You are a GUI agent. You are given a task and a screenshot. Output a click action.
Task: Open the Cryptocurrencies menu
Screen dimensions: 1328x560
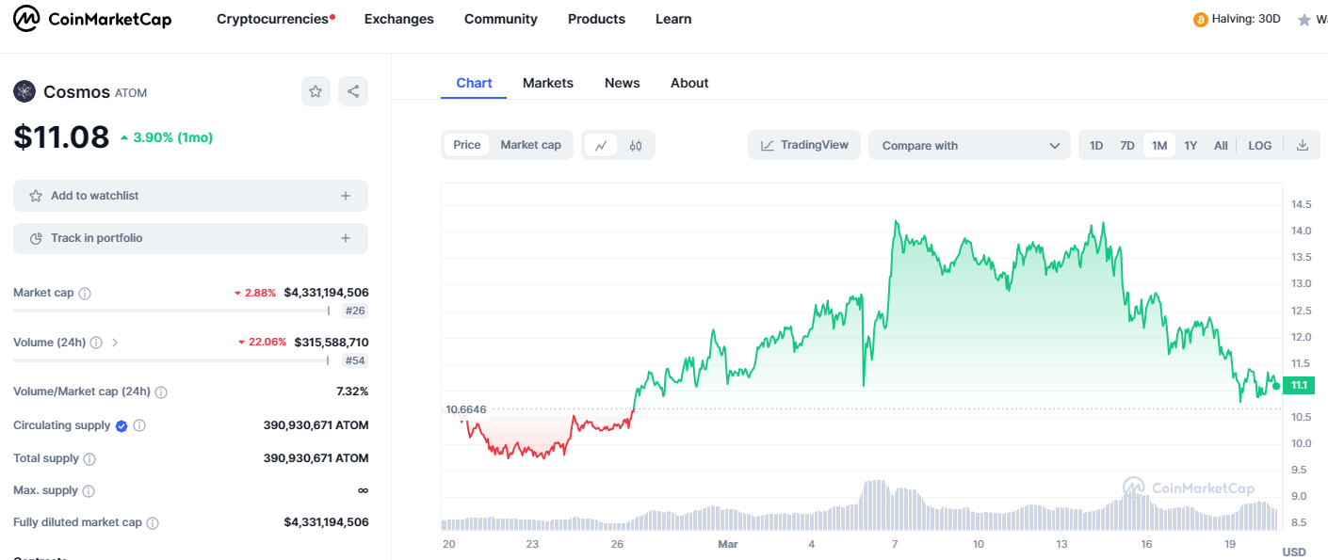coord(274,19)
